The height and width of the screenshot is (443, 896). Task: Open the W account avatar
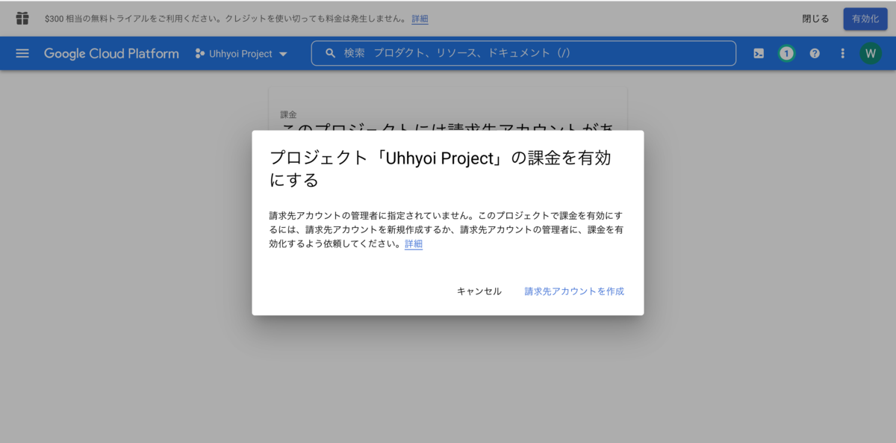[x=871, y=54]
